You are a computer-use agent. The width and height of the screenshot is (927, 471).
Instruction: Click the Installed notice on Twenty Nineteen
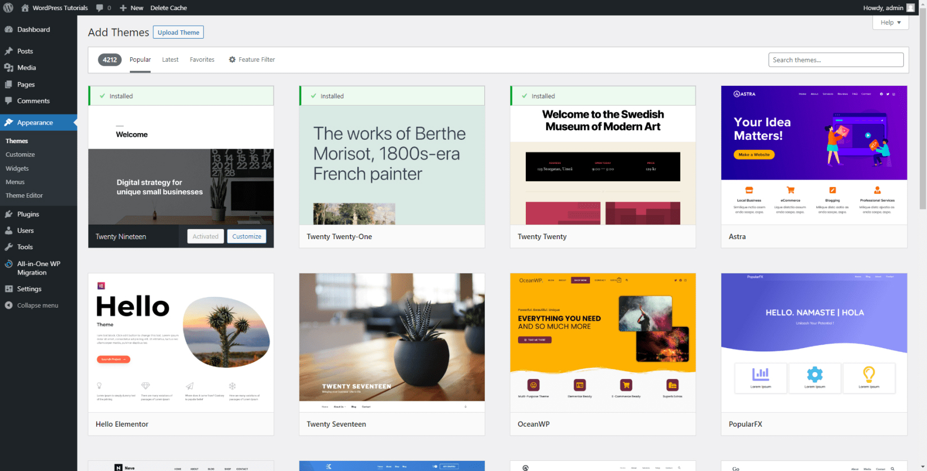181,96
